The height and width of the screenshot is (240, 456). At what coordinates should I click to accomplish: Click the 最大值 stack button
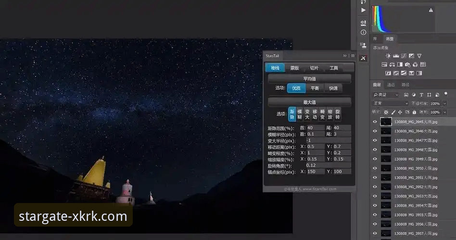(x=309, y=102)
